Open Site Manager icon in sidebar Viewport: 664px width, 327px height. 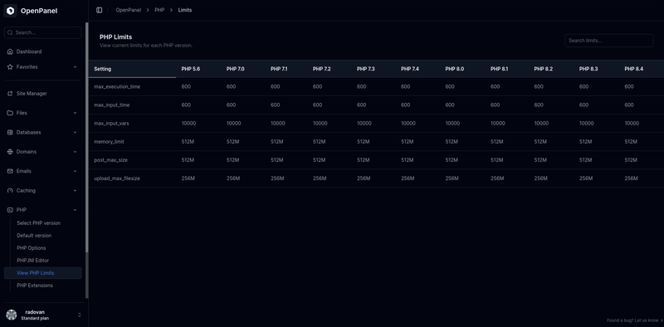pyautogui.click(x=10, y=94)
